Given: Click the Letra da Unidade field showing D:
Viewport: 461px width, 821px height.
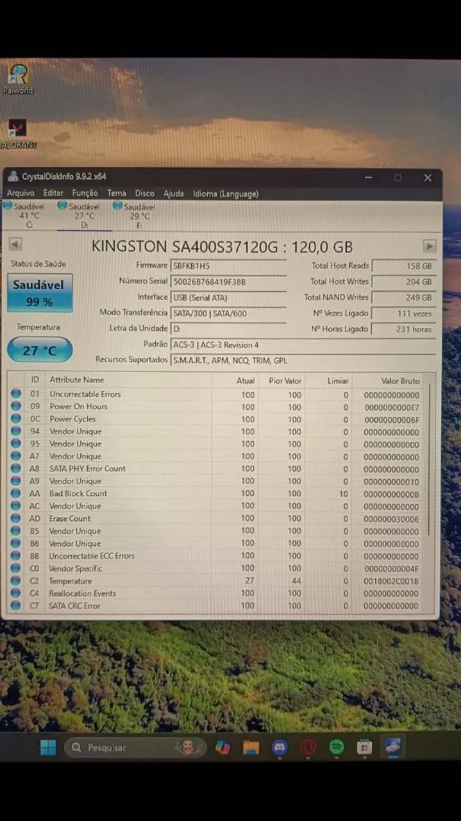Looking at the screenshot, I should coord(228,329).
